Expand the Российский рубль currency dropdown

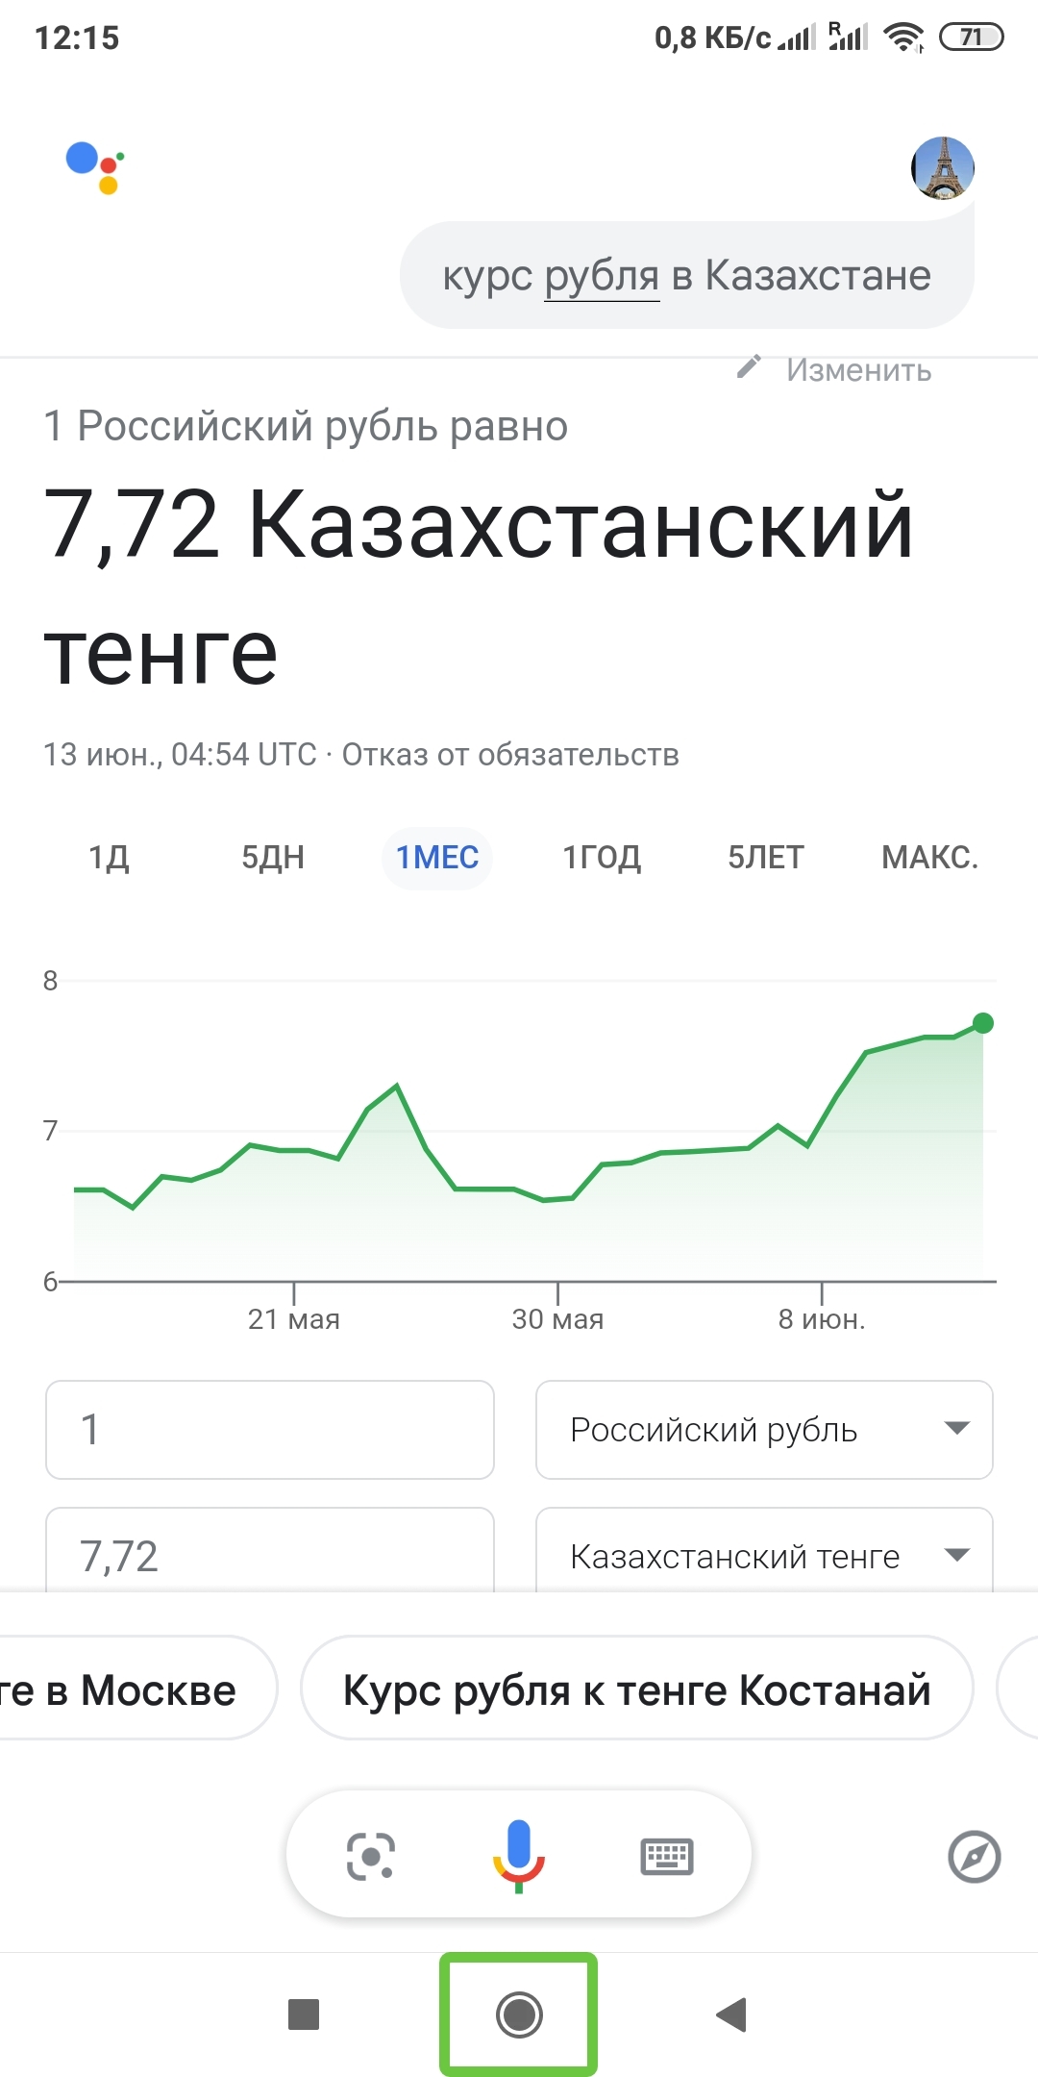click(764, 1430)
